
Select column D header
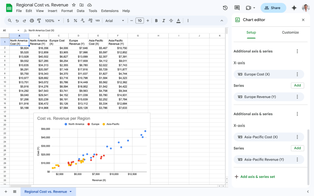tap(78, 36)
